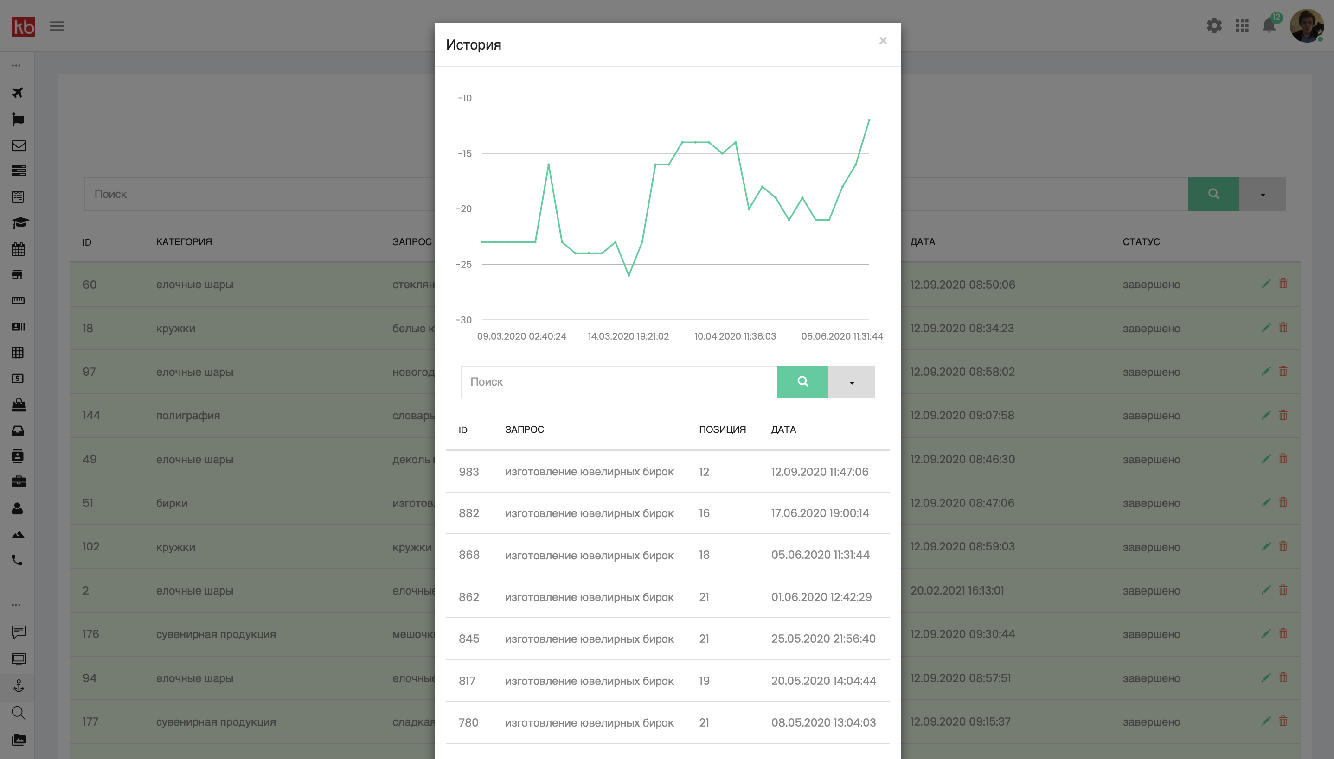Click the search field inside История dialog
The image size is (1334, 759).
[x=619, y=382]
